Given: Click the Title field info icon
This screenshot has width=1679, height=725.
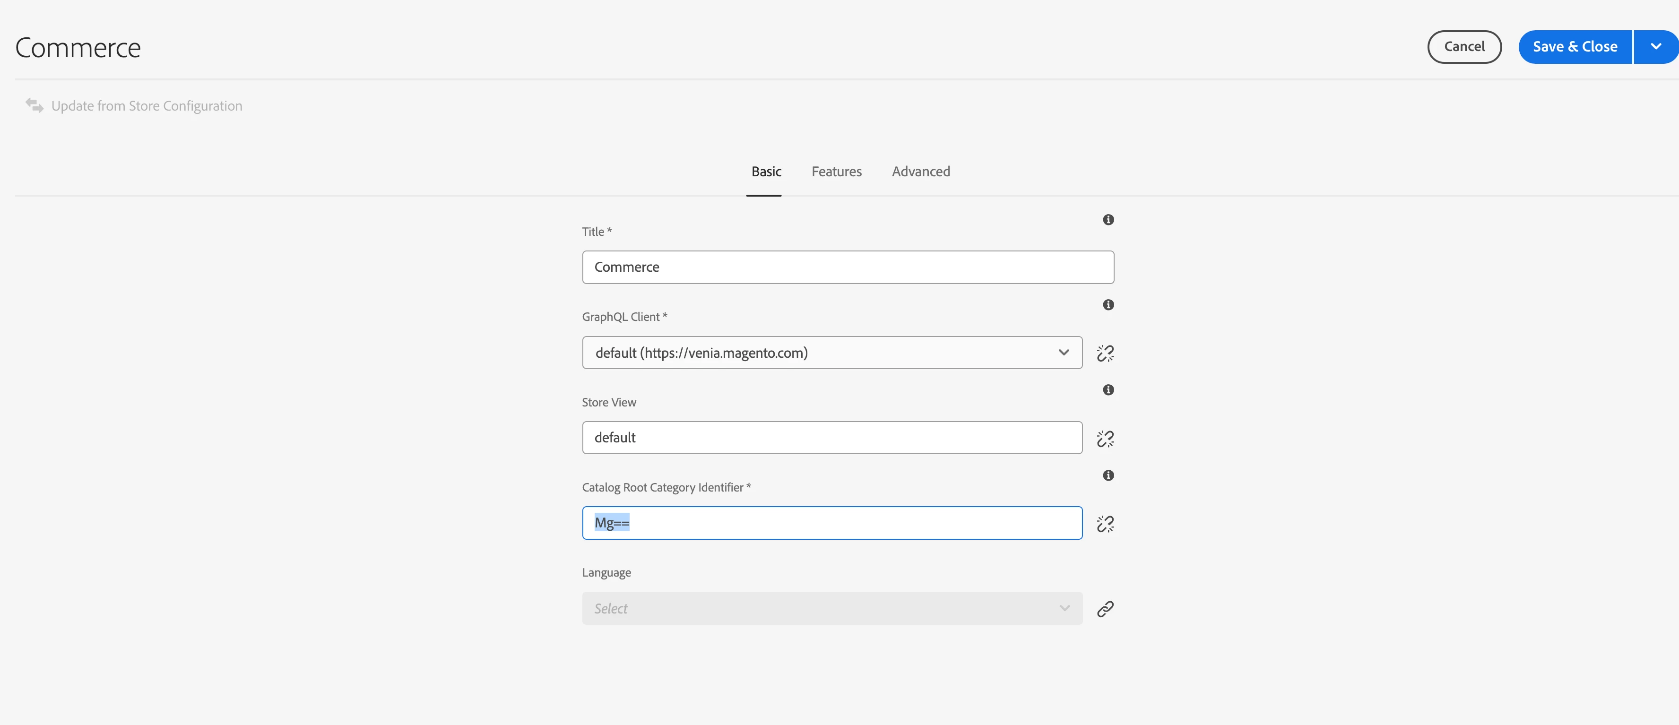Looking at the screenshot, I should (1108, 220).
